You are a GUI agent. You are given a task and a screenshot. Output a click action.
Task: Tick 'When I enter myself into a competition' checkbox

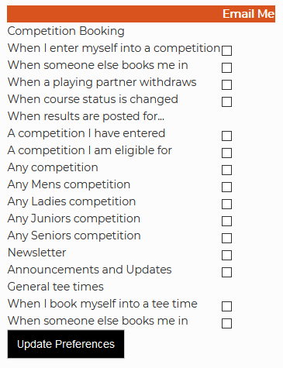click(226, 50)
